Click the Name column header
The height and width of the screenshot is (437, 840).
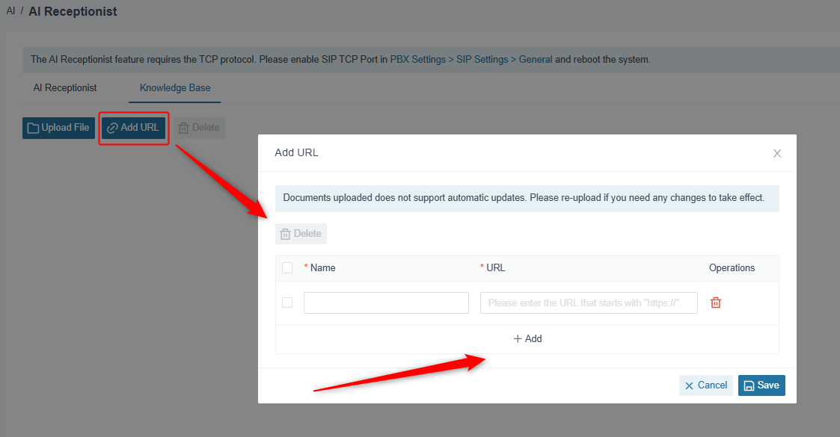(x=322, y=267)
